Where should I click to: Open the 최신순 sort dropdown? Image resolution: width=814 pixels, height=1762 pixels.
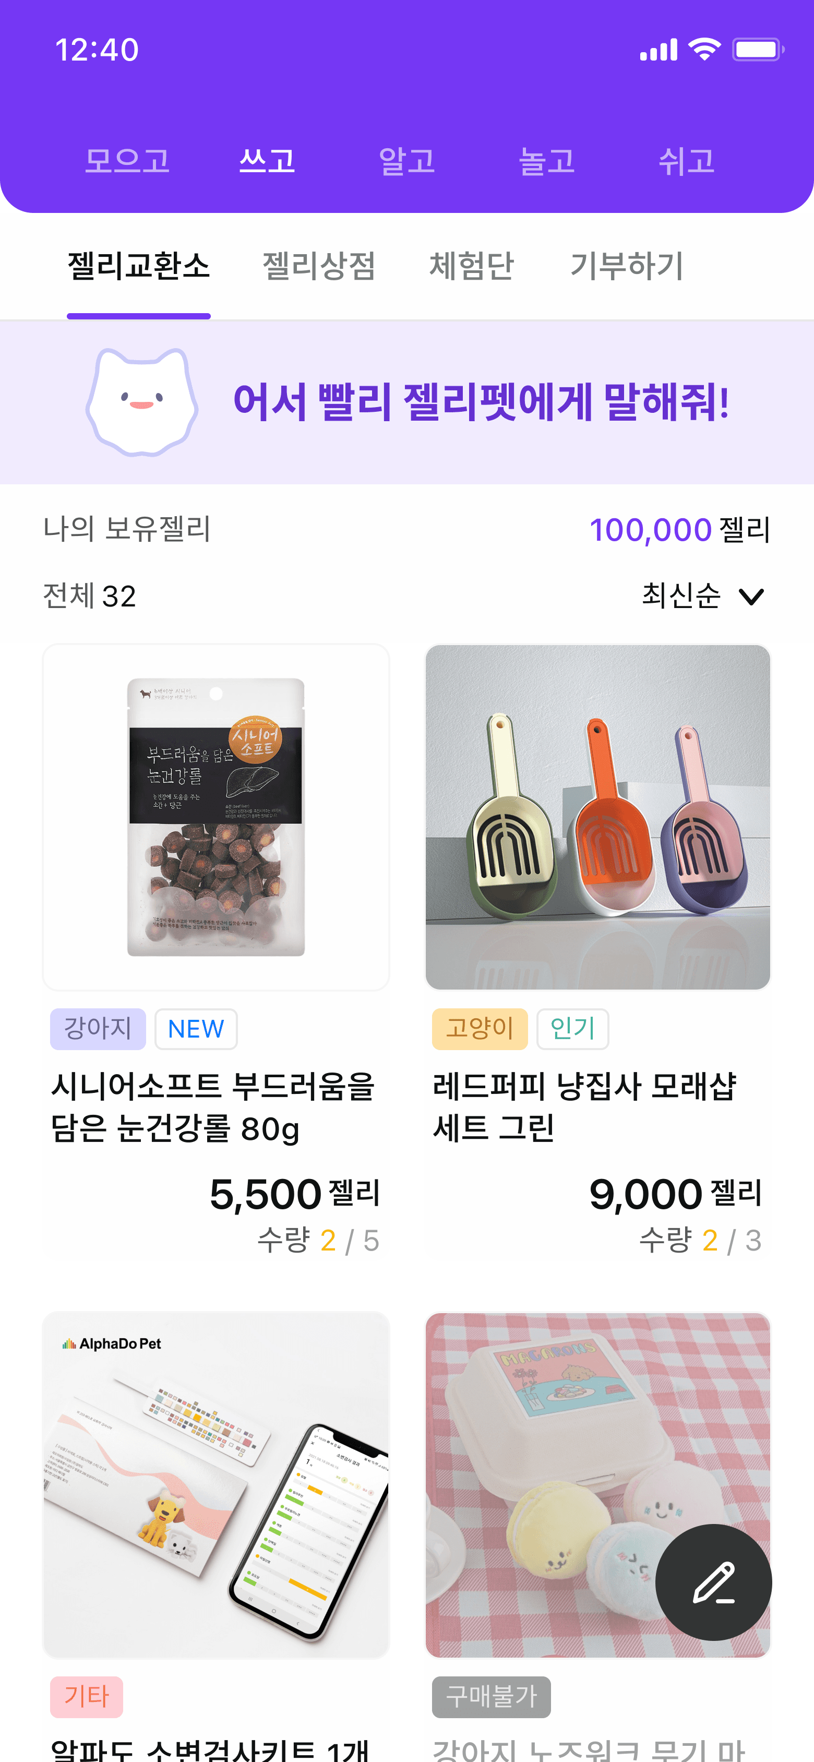pyautogui.click(x=702, y=595)
